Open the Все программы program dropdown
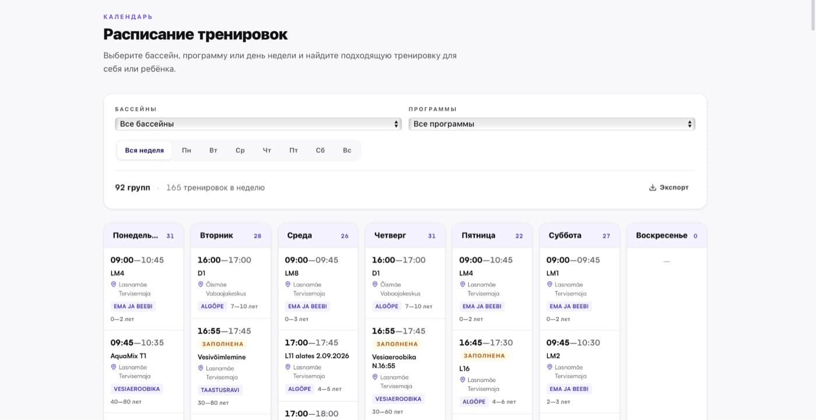 point(552,124)
